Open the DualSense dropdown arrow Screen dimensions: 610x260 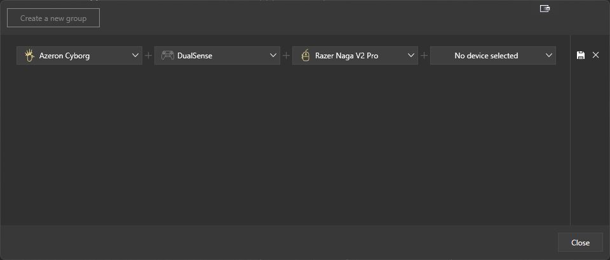[273, 56]
